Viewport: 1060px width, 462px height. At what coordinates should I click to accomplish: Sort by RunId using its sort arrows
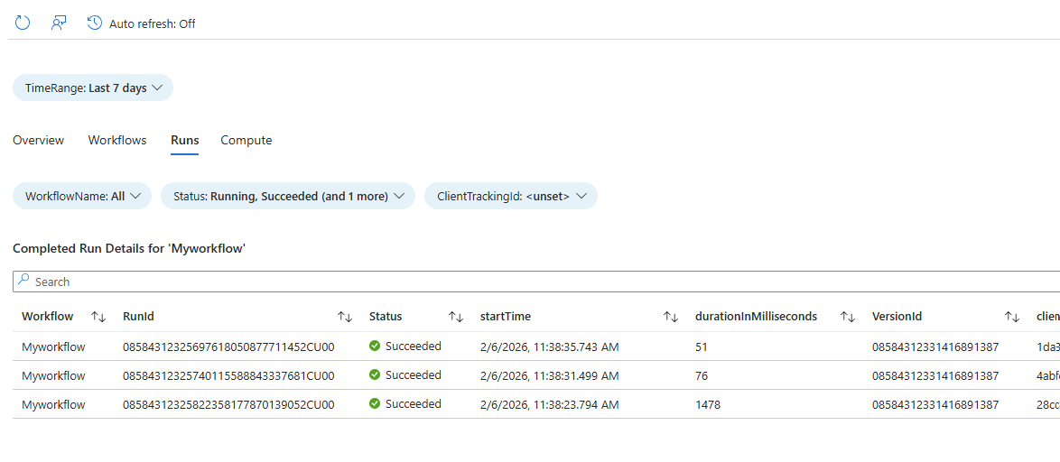click(x=345, y=317)
